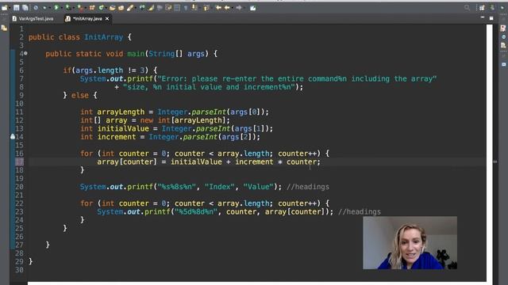Click the Save All toolbar icon
The image size is (508, 285).
[x=25, y=8]
